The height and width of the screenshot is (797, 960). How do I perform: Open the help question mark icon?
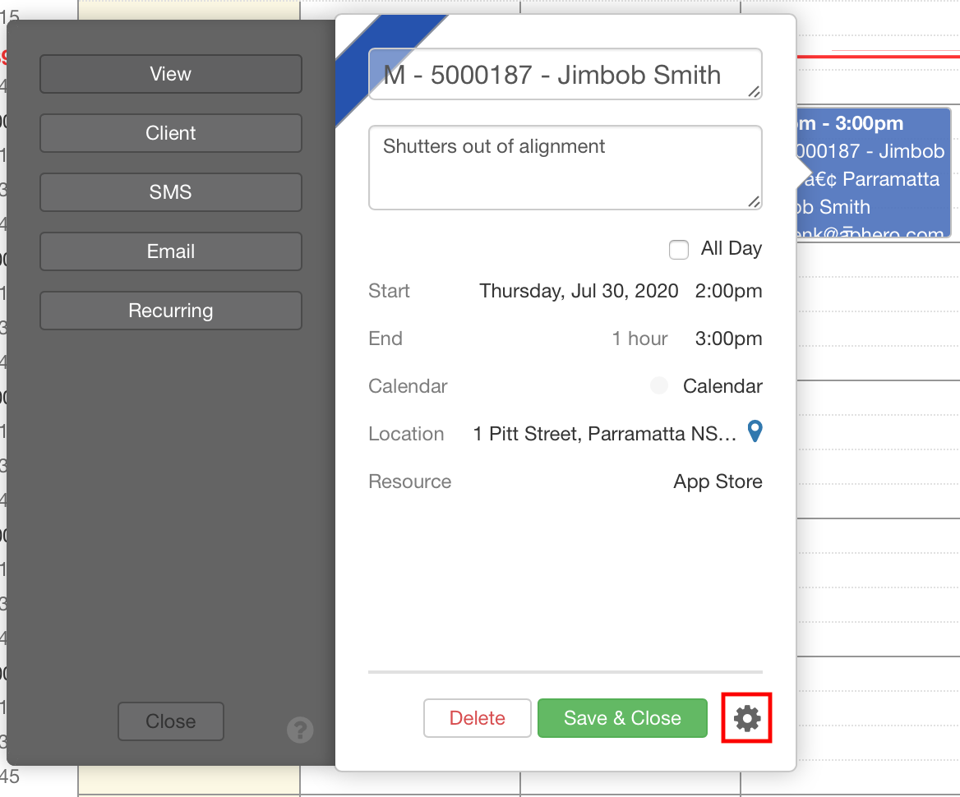(300, 730)
